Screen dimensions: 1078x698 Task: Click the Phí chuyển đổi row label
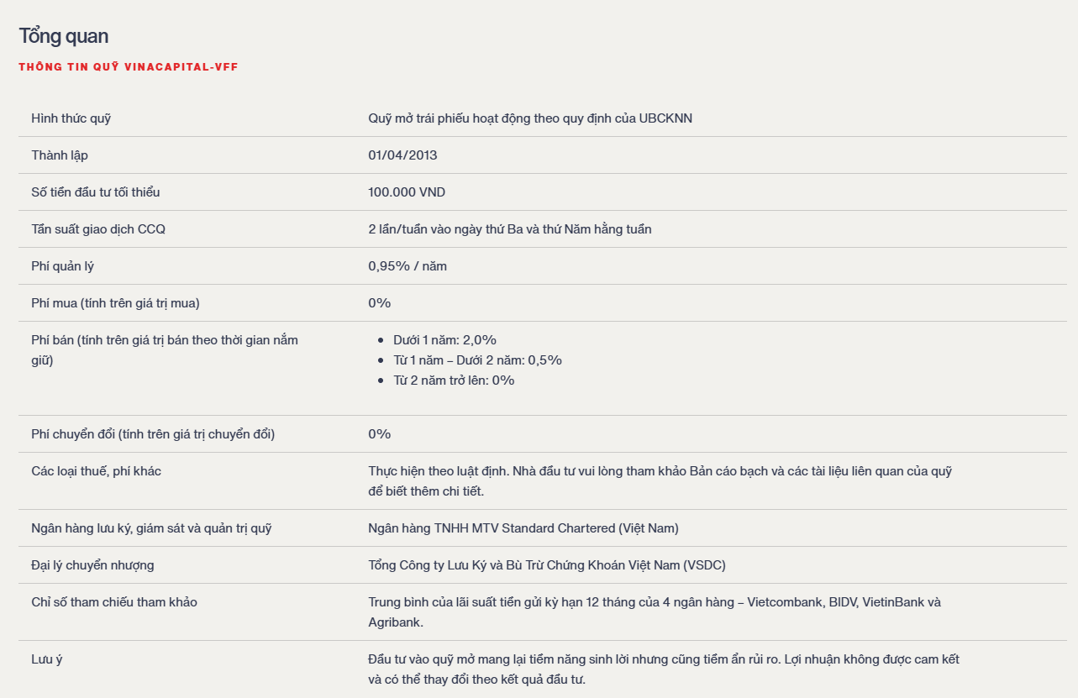pyautogui.click(x=153, y=434)
